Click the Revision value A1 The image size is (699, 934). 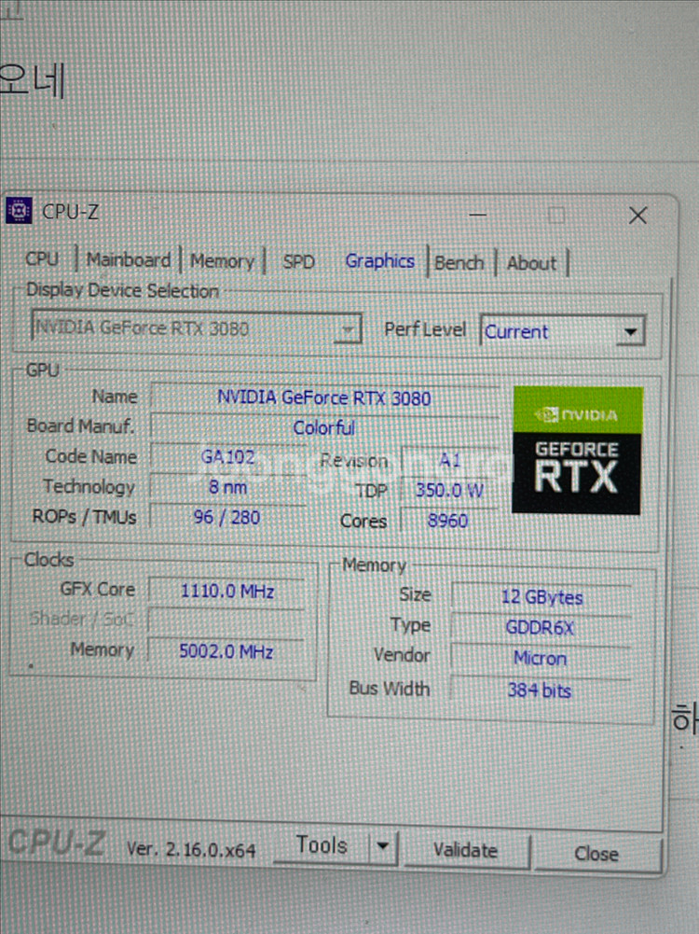pyautogui.click(x=450, y=460)
